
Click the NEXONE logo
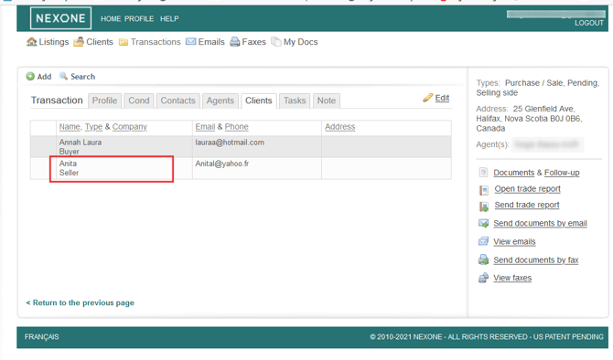(60, 18)
